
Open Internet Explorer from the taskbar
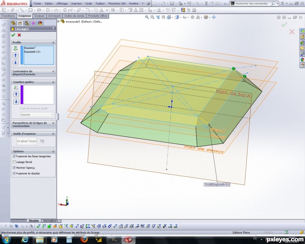25,240
